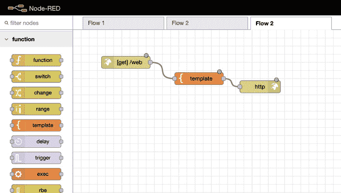Select the http response node on canvas
The image size is (341, 193).
click(260, 87)
